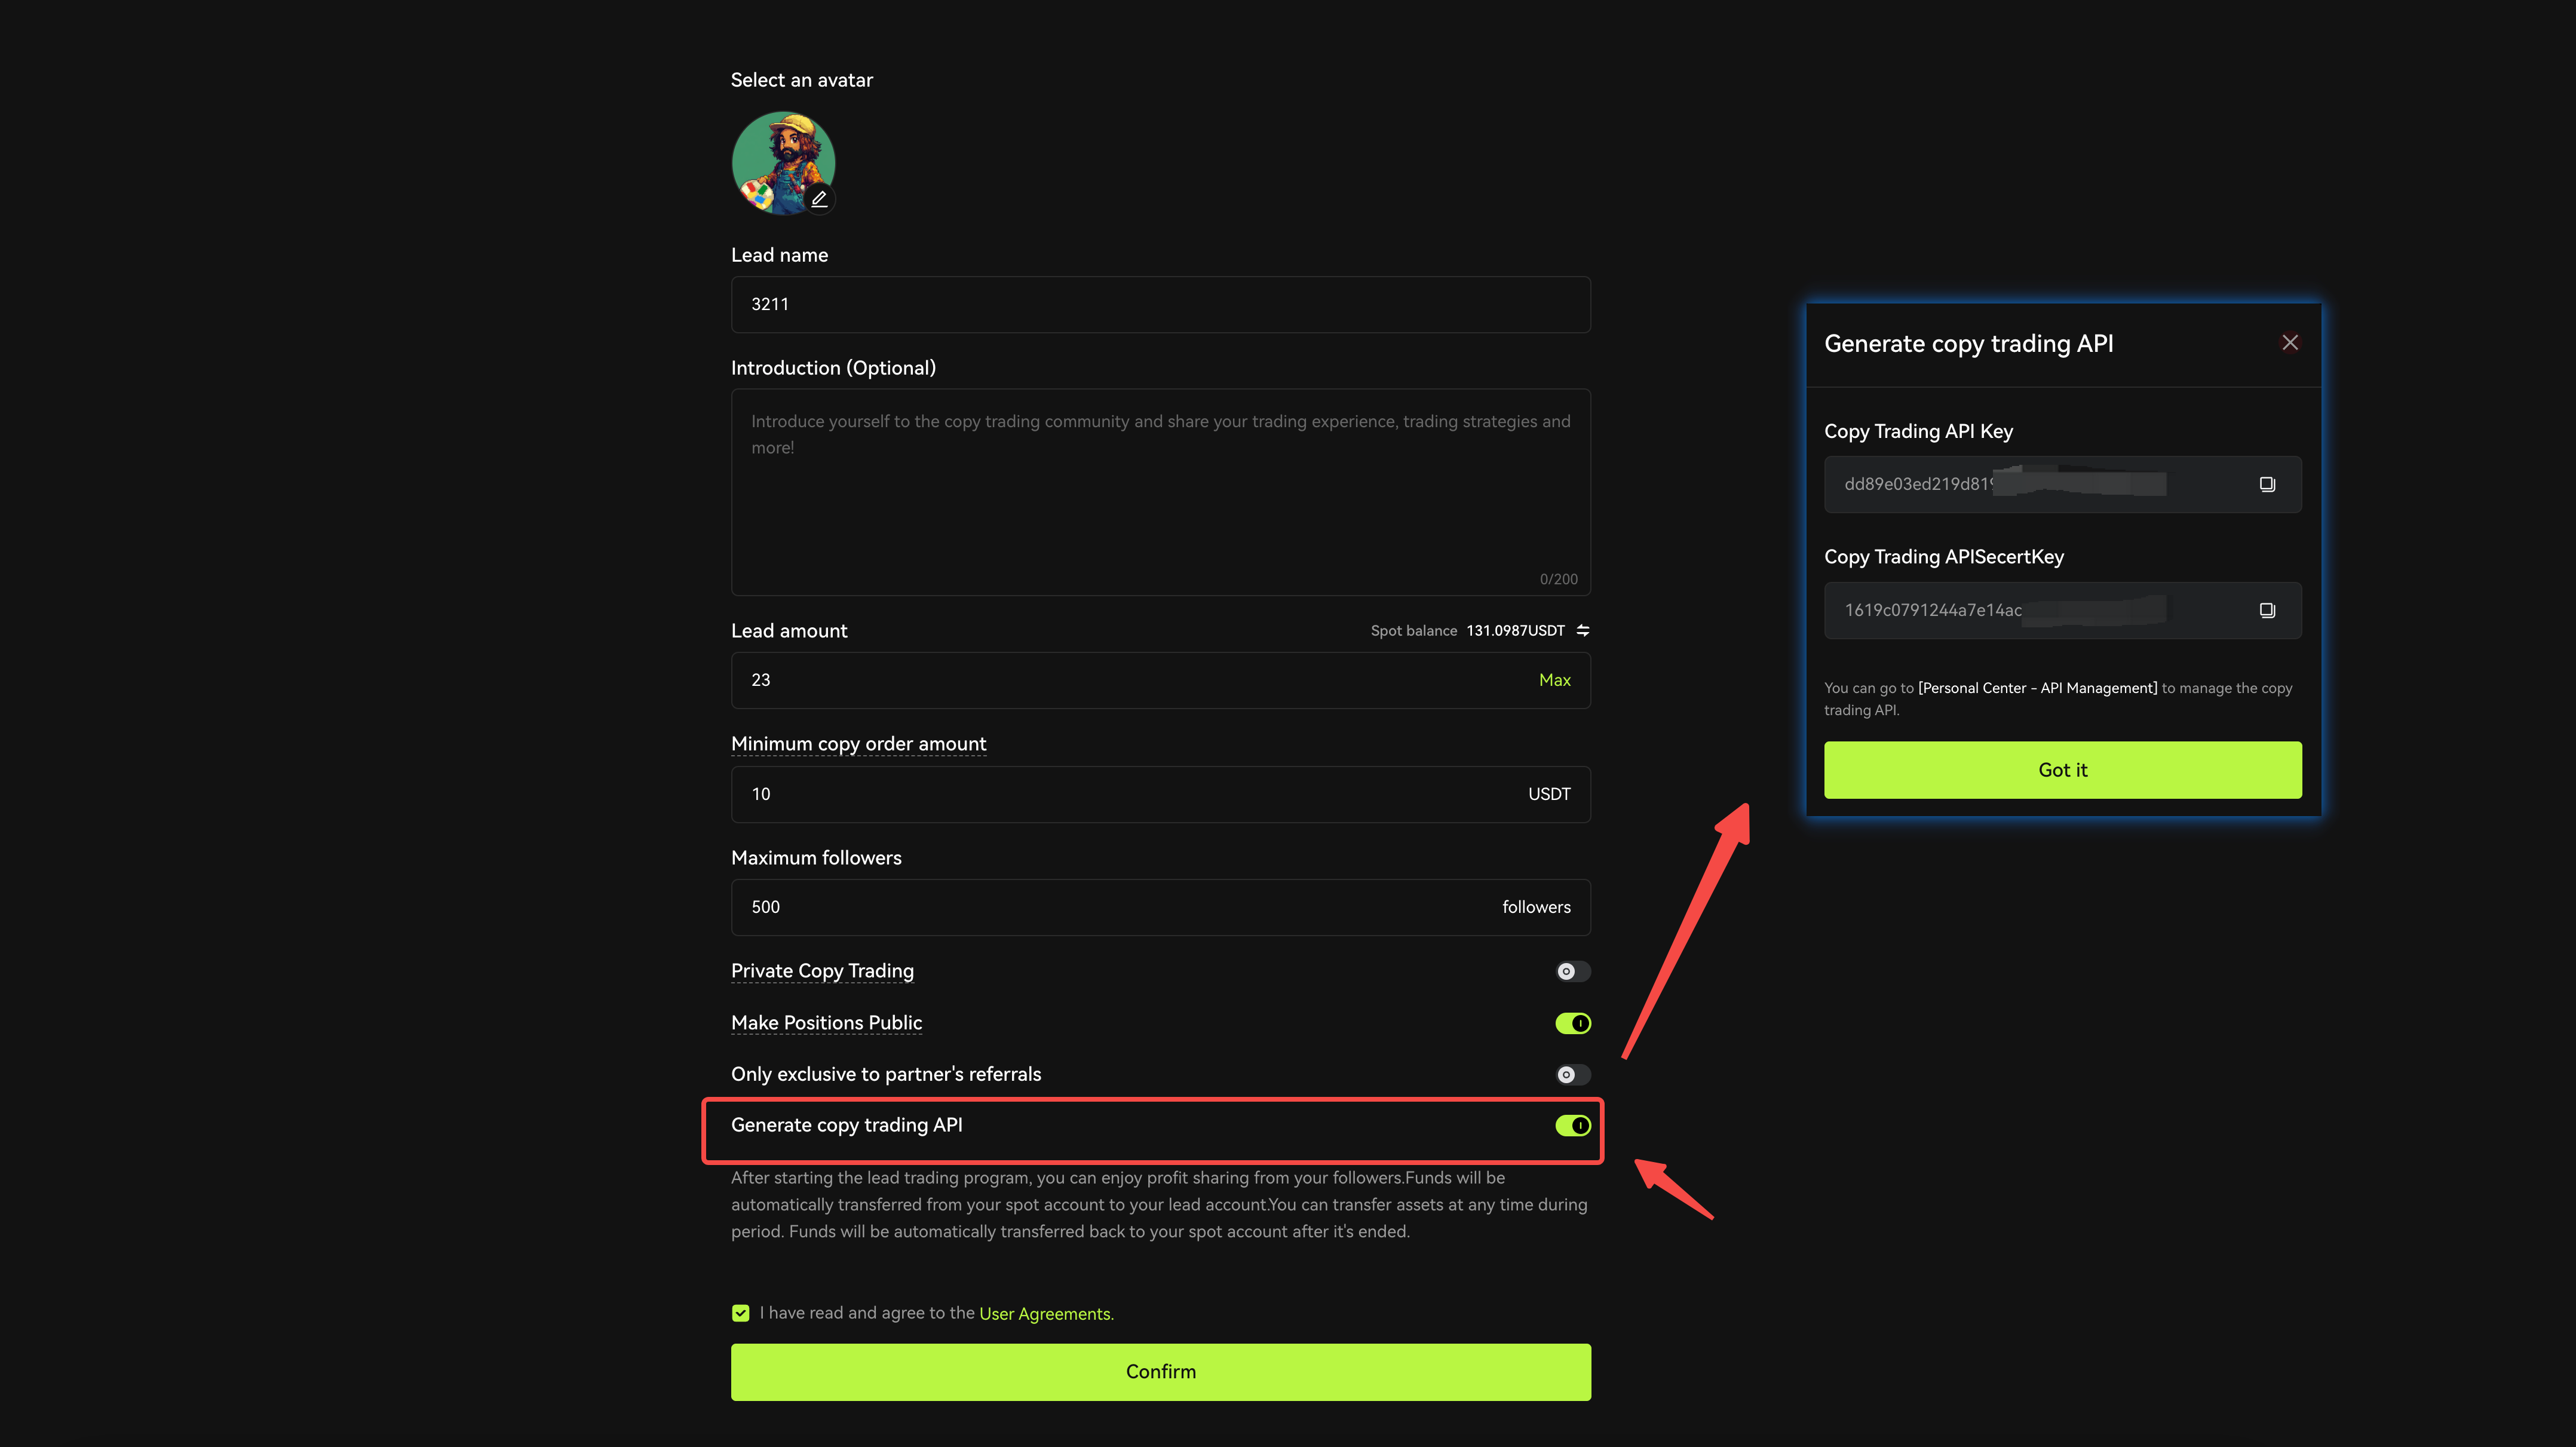Focus the Introduction text area
2576x1447 pixels.
click(1160, 492)
